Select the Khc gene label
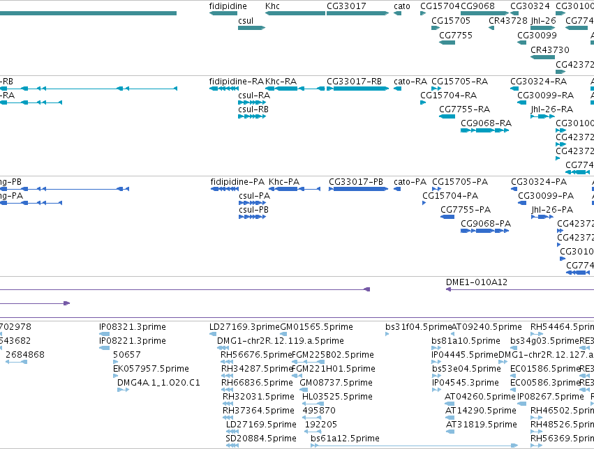This screenshot has width=594, height=449. pos(272,6)
